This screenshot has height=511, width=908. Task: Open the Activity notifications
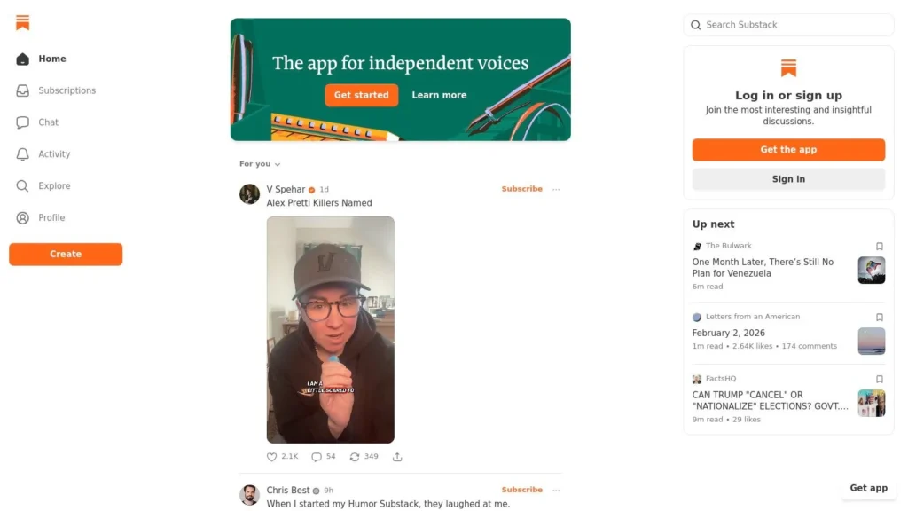pyautogui.click(x=53, y=154)
